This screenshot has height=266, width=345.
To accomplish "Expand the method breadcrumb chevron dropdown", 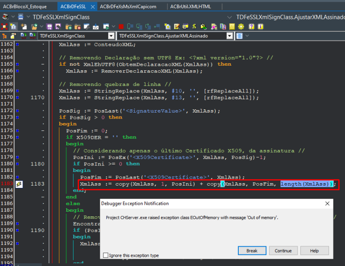I will [229, 17].
